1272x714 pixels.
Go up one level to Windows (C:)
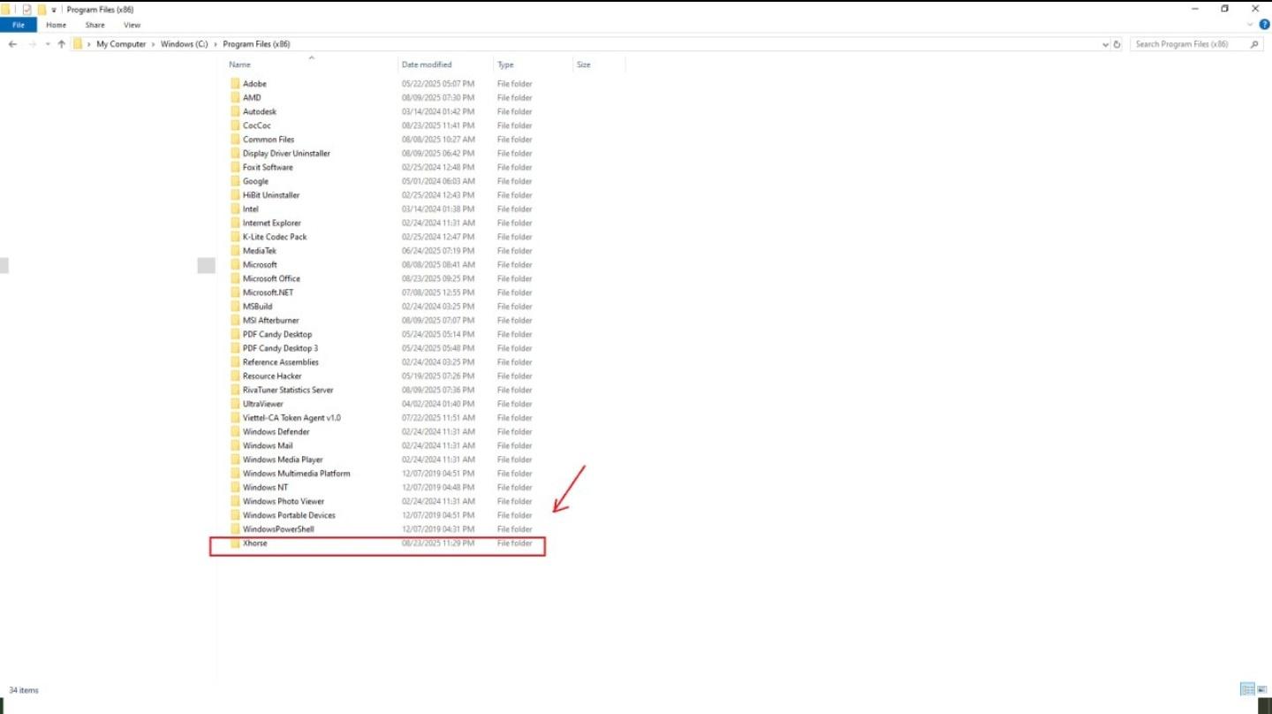61,44
